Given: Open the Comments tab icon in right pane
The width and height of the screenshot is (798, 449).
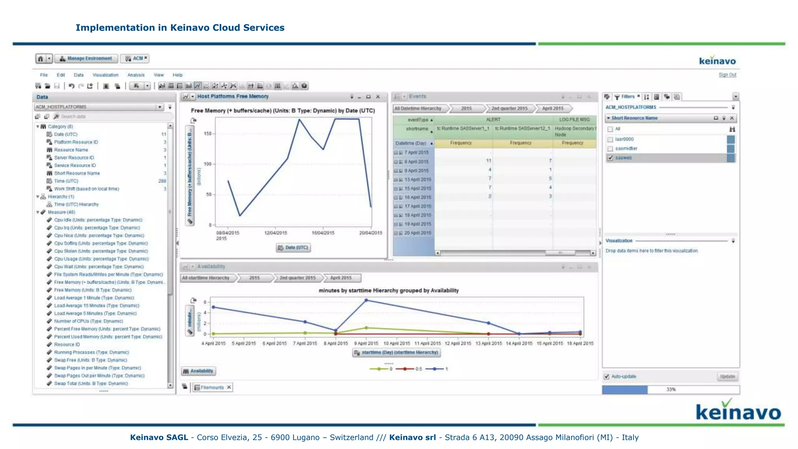Looking at the screenshot, I should tap(667, 97).
